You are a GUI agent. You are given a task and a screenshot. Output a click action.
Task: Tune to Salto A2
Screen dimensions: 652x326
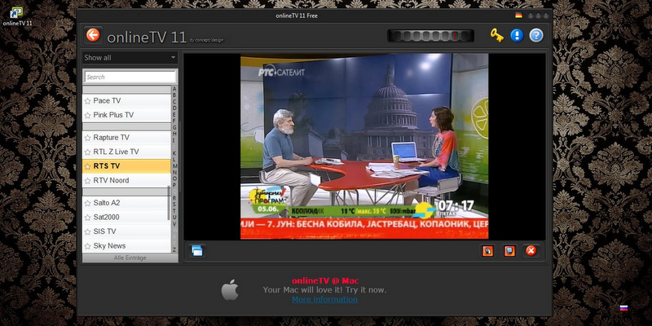pyautogui.click(x=126, y=203)
